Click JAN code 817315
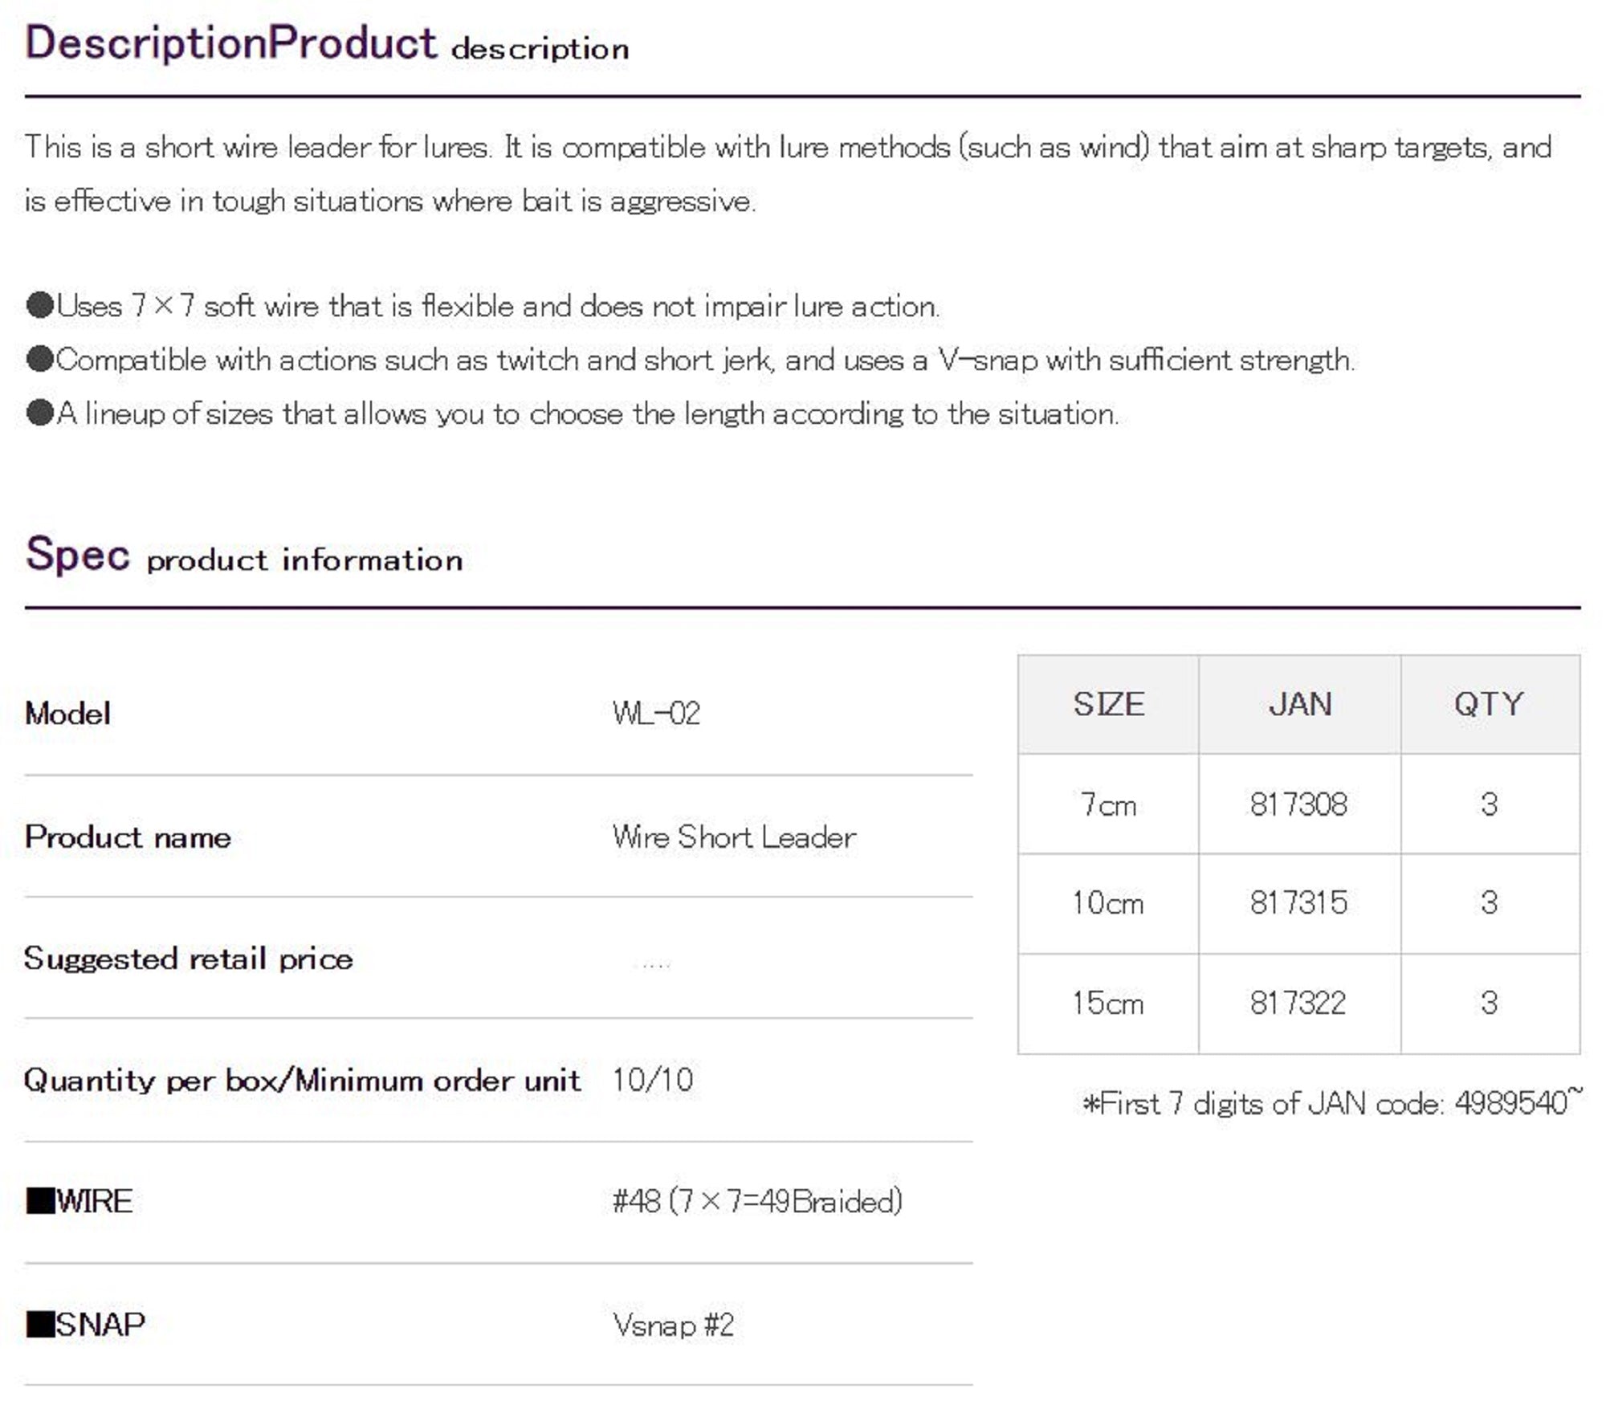 click(x=1298, y=903)
